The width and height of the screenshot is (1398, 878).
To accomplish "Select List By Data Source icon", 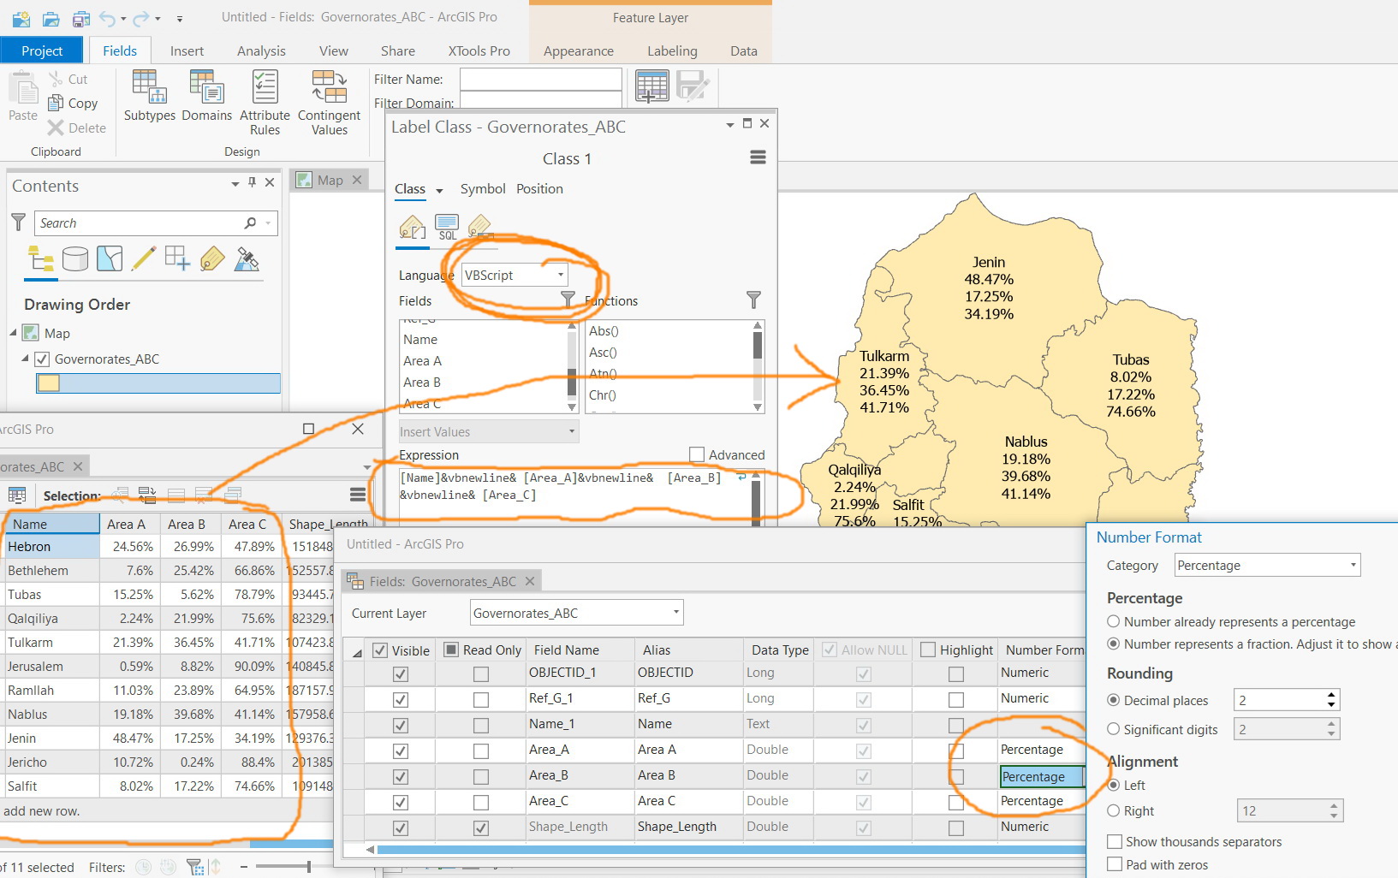I will (74, 258).
